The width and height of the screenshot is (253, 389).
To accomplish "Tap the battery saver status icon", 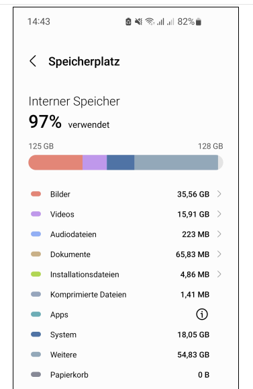I will point(128,22).
